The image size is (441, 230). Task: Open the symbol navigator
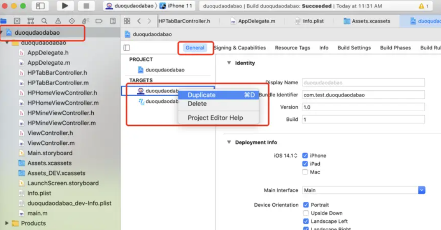tap(31, 21)
